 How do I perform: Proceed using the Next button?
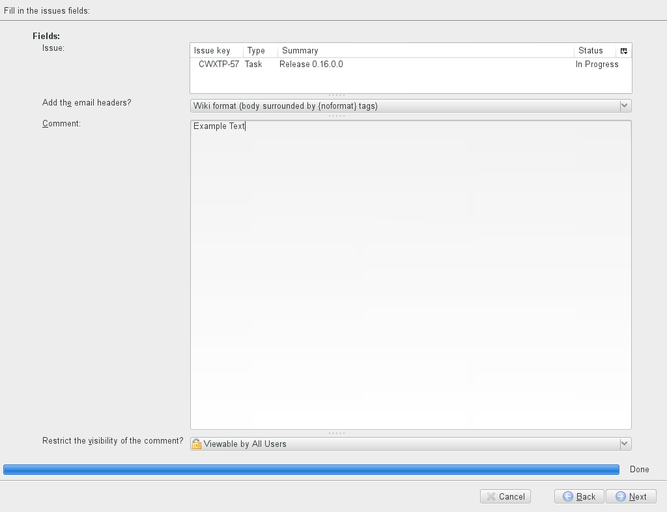pyautogui.click(x=631, y=496)
